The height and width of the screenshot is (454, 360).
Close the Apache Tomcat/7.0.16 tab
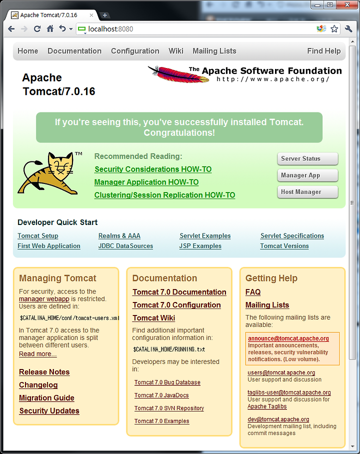[x=91, y=15]
